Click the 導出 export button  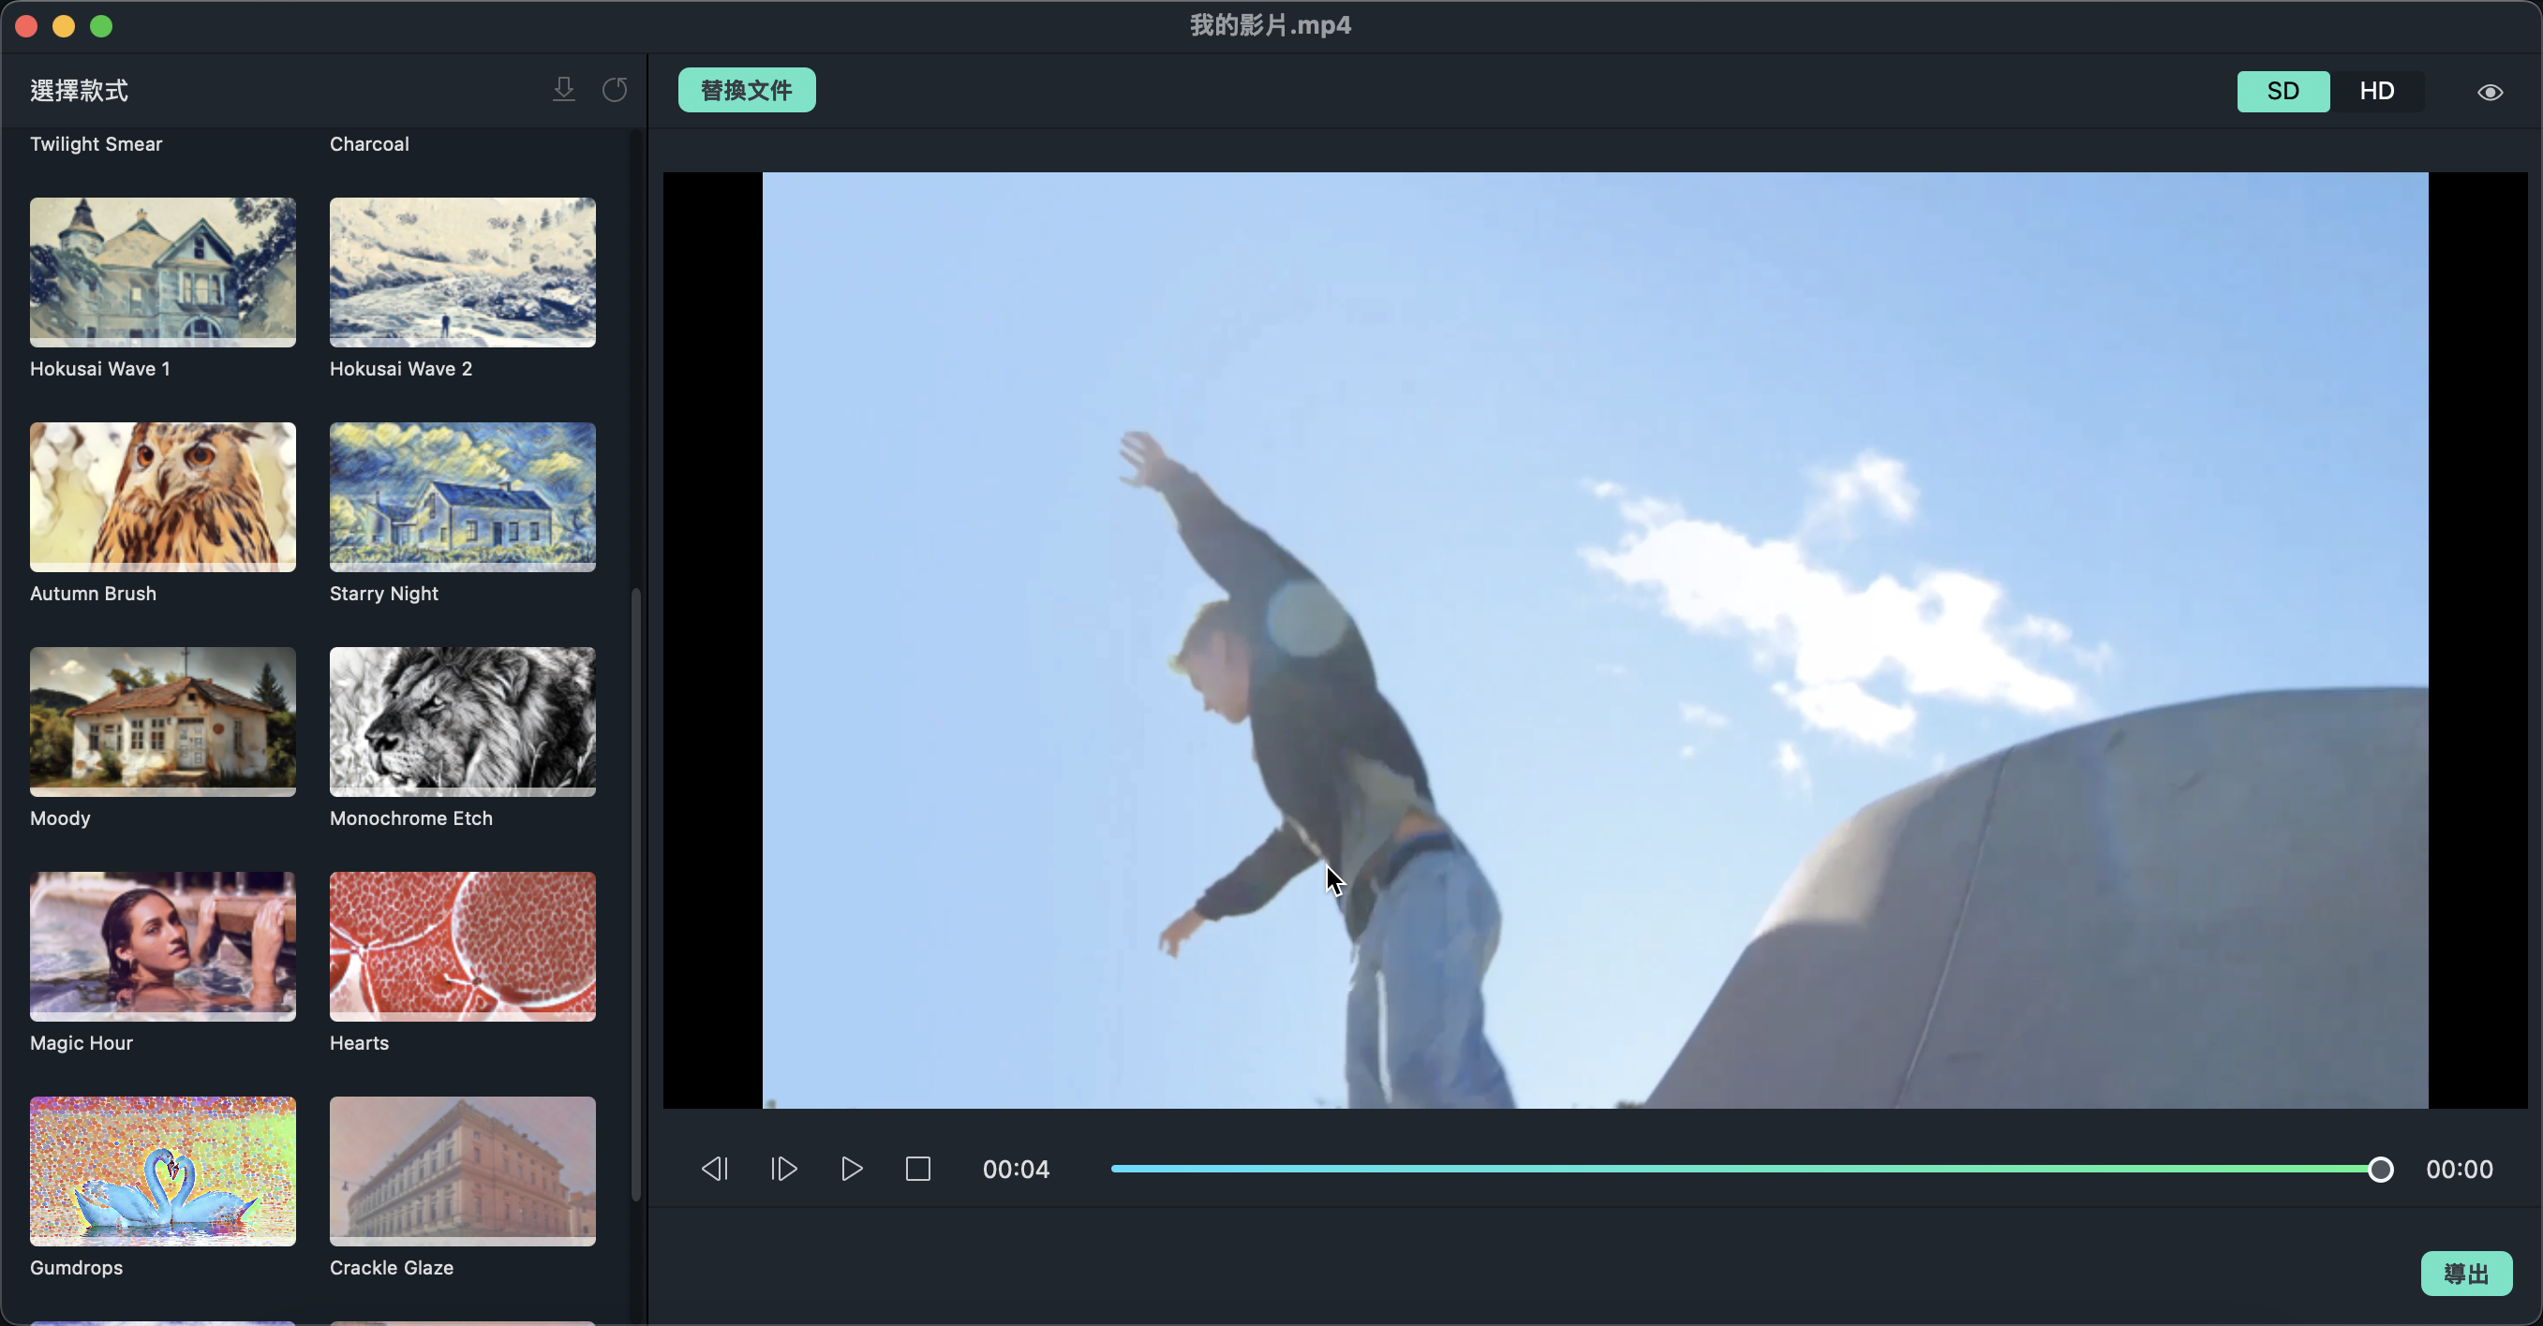(x=2466, y=1273)
